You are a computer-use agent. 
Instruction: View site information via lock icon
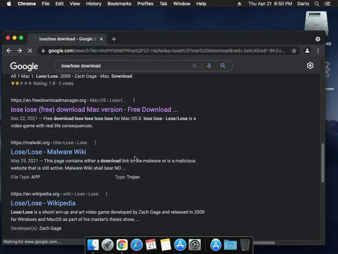tap(43, 51)
